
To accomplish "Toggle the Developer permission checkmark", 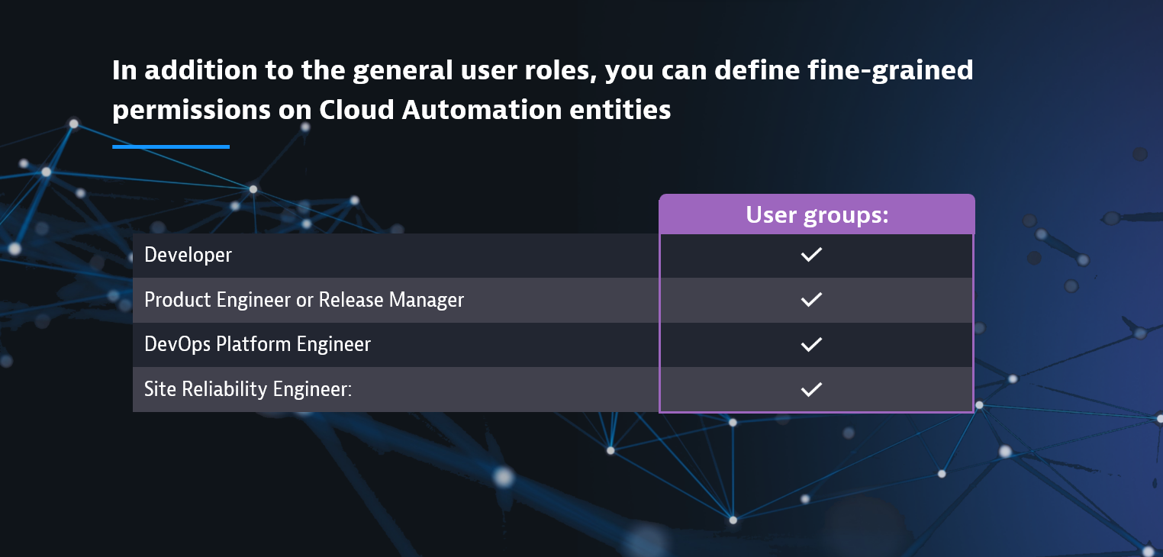I will (811, 255).
